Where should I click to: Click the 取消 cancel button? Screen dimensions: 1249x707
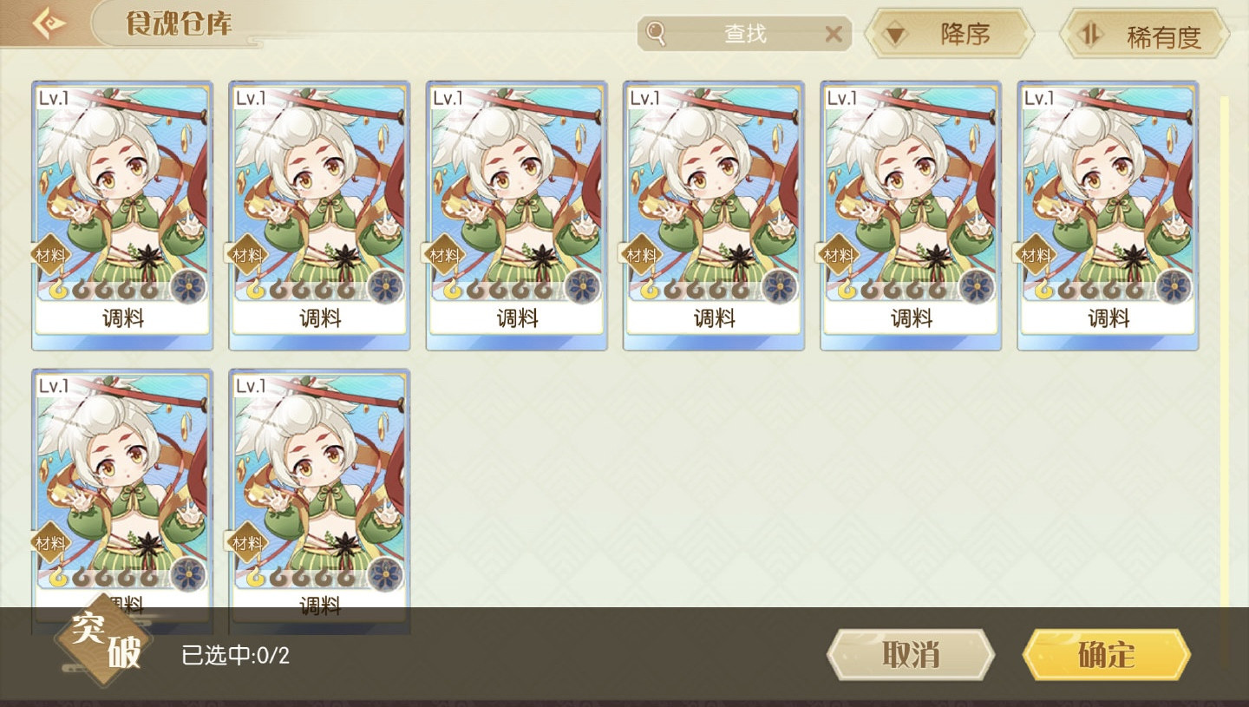(910, 654)
